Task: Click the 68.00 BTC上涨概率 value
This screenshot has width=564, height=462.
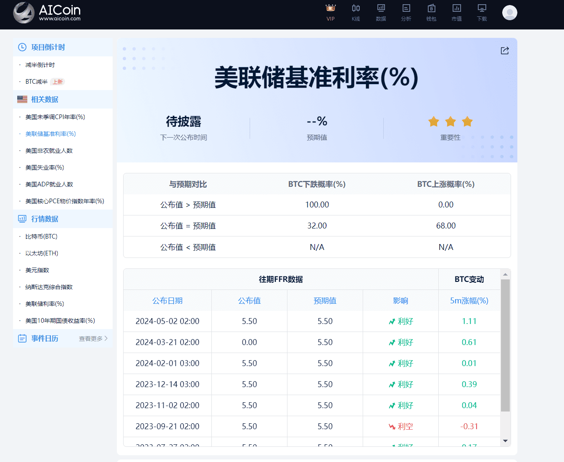Action: pyautogui.click(x=446, y=226)
